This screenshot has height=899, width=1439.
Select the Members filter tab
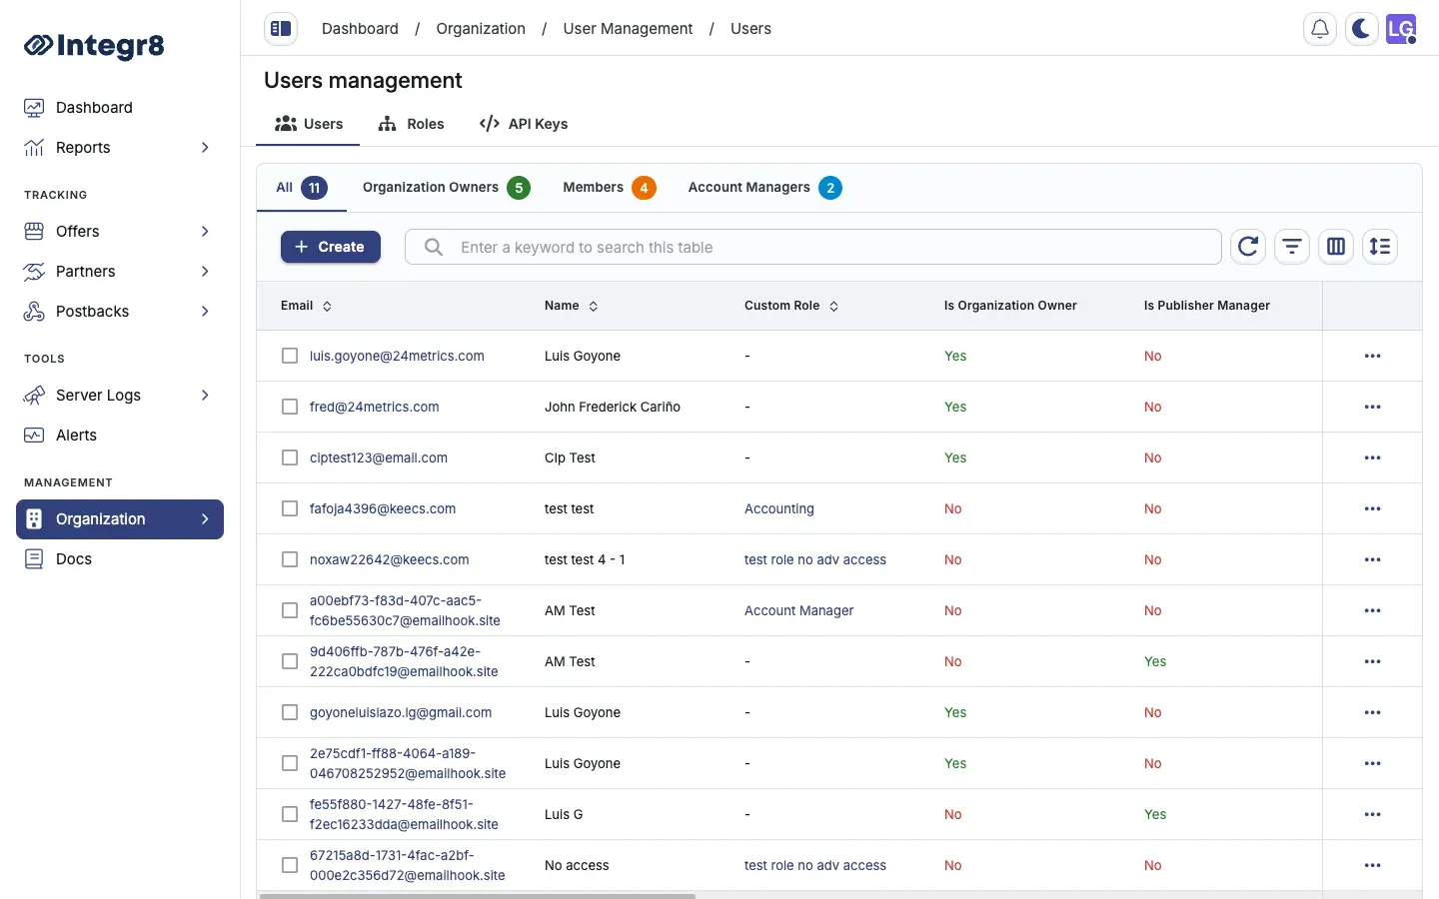click(x=609, y=188)
